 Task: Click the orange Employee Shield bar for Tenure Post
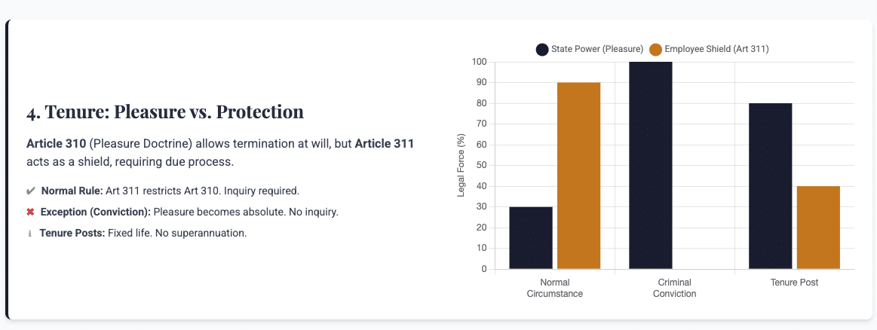point(818,228)
